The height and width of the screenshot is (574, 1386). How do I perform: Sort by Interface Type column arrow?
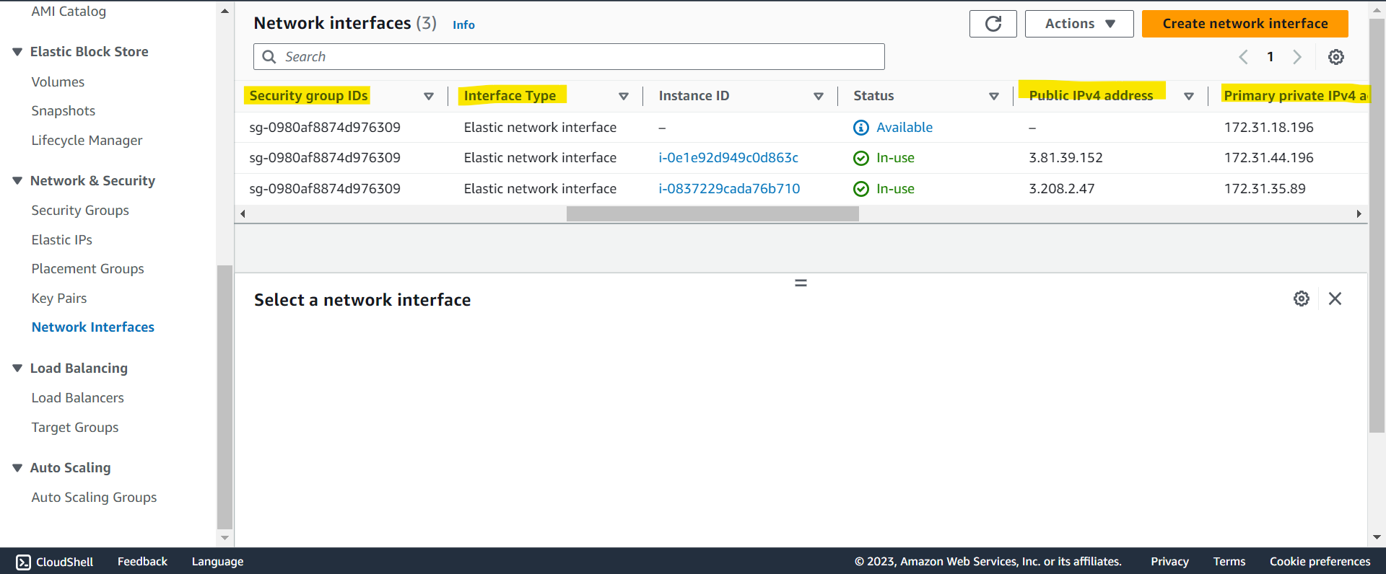624,96
